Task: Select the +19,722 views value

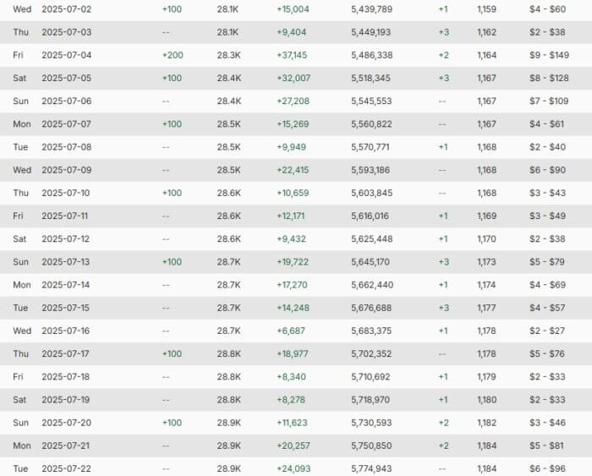Action: pos(293,261)
